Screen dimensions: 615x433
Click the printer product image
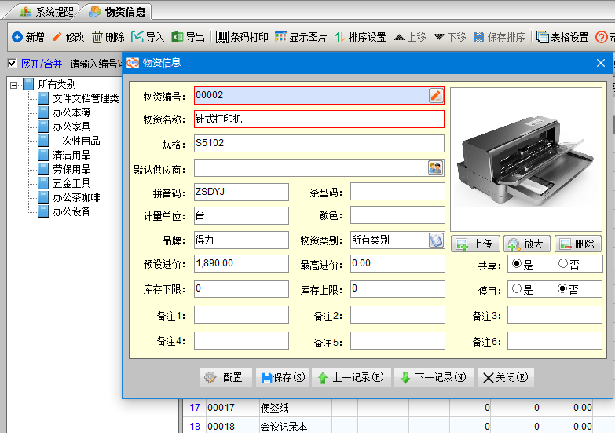[x=526, y=160]
